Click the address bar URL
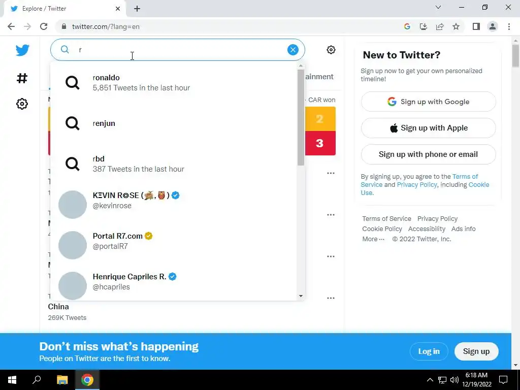 point(106,26)
